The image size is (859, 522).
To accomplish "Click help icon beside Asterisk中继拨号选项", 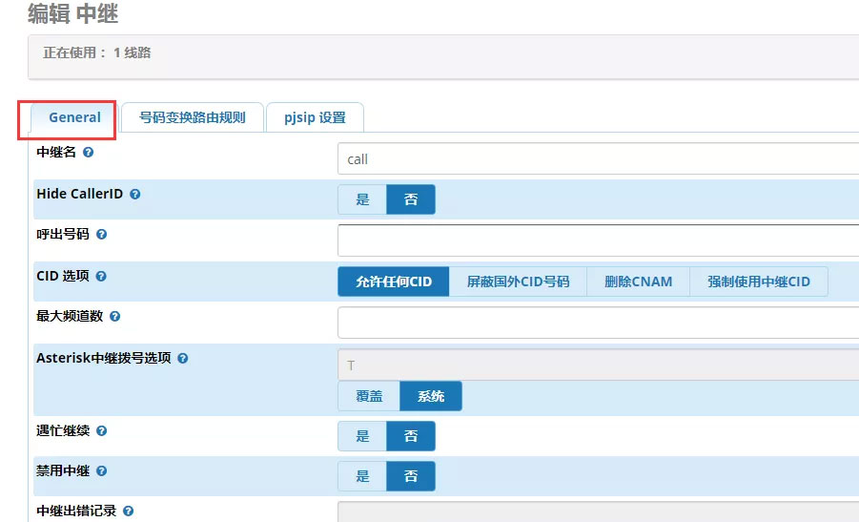I will (183, 358).
